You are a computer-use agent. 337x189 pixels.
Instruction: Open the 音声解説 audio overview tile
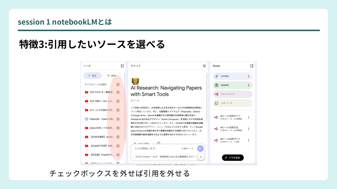point(229,76)
